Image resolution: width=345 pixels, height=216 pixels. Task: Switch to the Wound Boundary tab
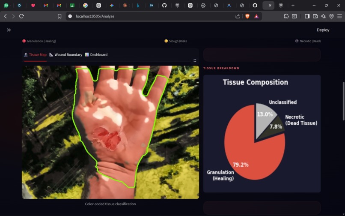click(x=66, y=55)
